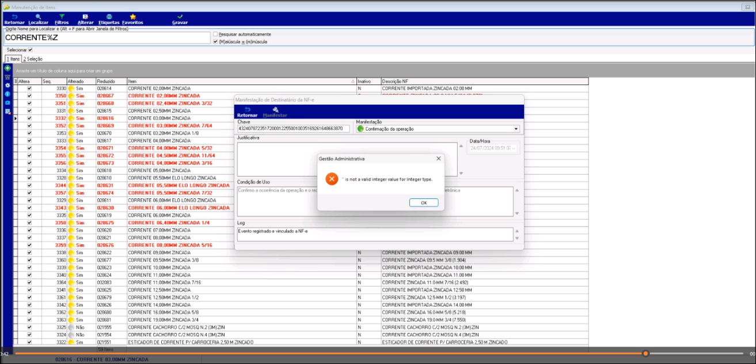Click the Manifestar tool in NF-e window
This screenshot has height=364, width=756.
(x=275, y=112)
